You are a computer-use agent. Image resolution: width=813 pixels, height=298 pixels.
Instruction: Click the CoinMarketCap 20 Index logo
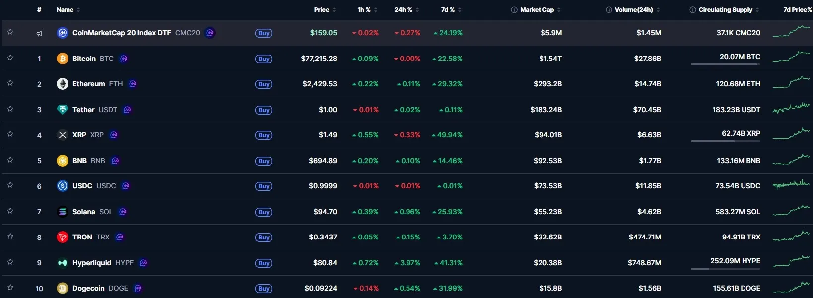62,33
